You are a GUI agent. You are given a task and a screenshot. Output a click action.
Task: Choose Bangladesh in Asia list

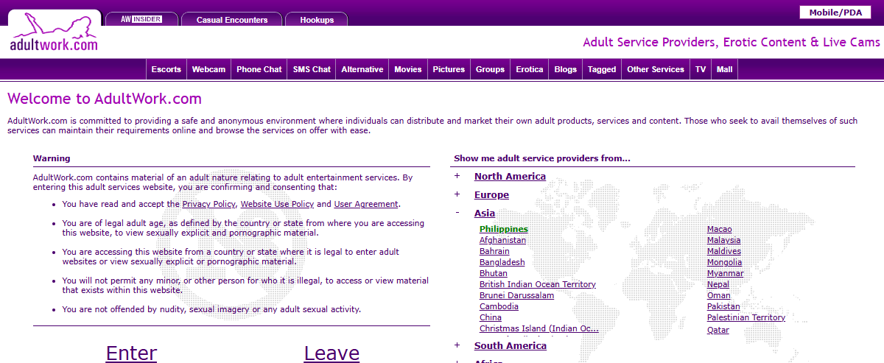click(x=502, y=262)
